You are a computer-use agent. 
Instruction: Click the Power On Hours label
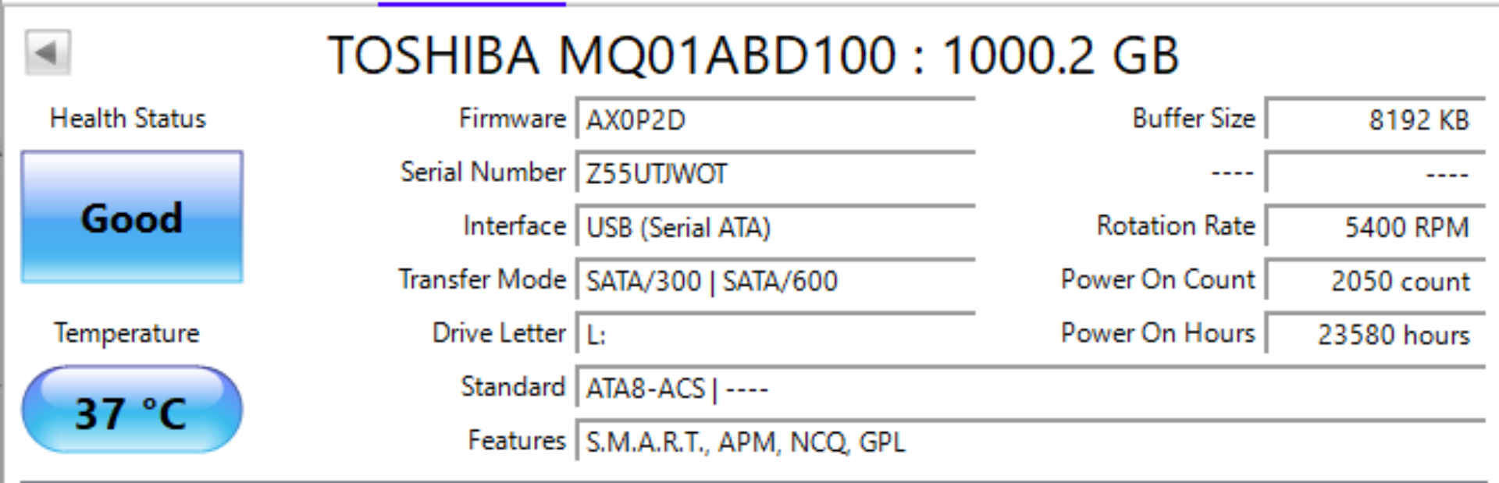1157,333
